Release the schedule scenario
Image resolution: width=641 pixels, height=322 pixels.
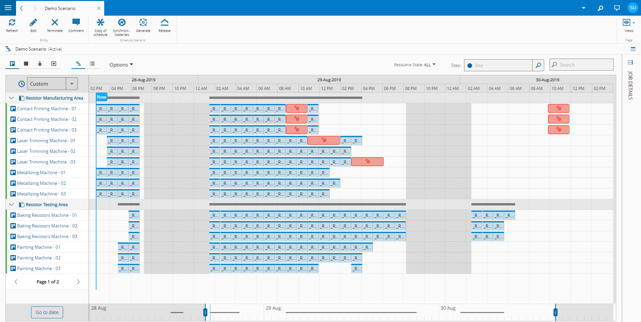(x=165, y=23)
